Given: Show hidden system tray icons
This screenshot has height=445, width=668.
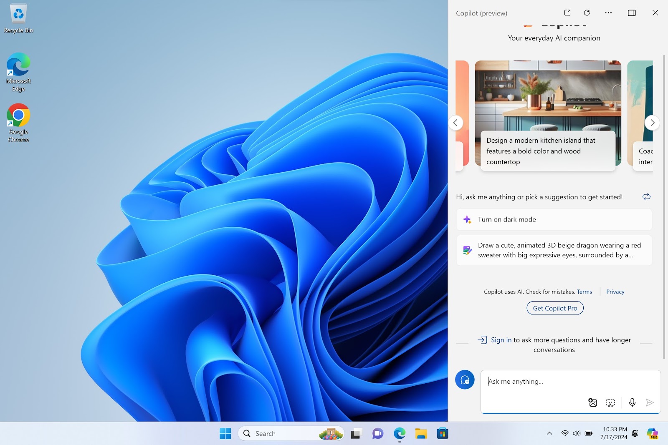Looking at the screenshot, I should (549, 433).
